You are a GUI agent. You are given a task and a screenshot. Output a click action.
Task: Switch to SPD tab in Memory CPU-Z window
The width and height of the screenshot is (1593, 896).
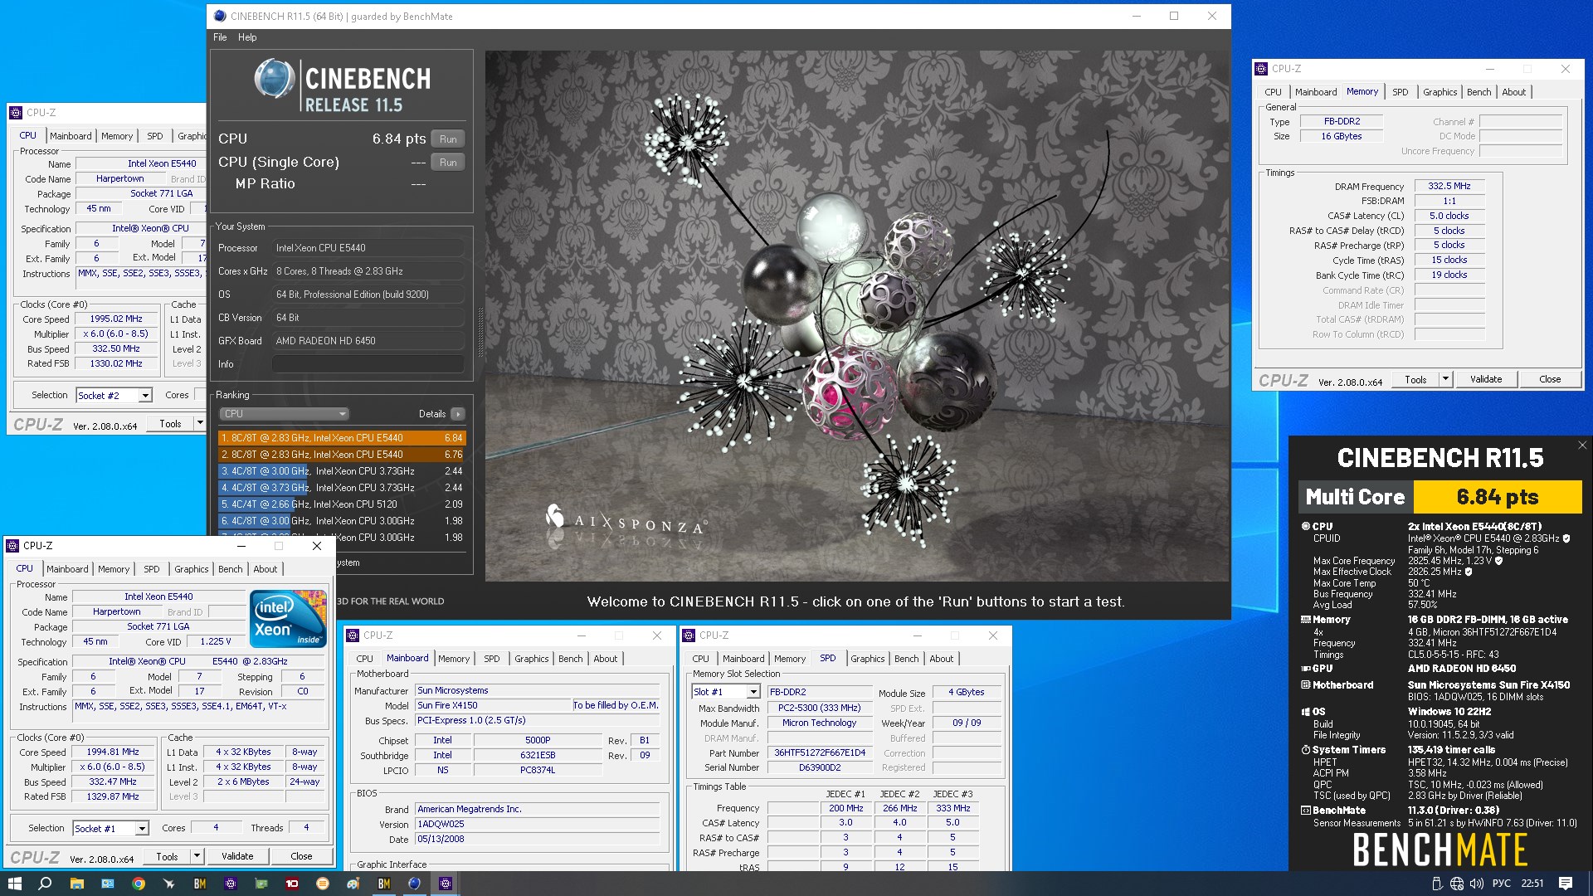[1401, 92]
